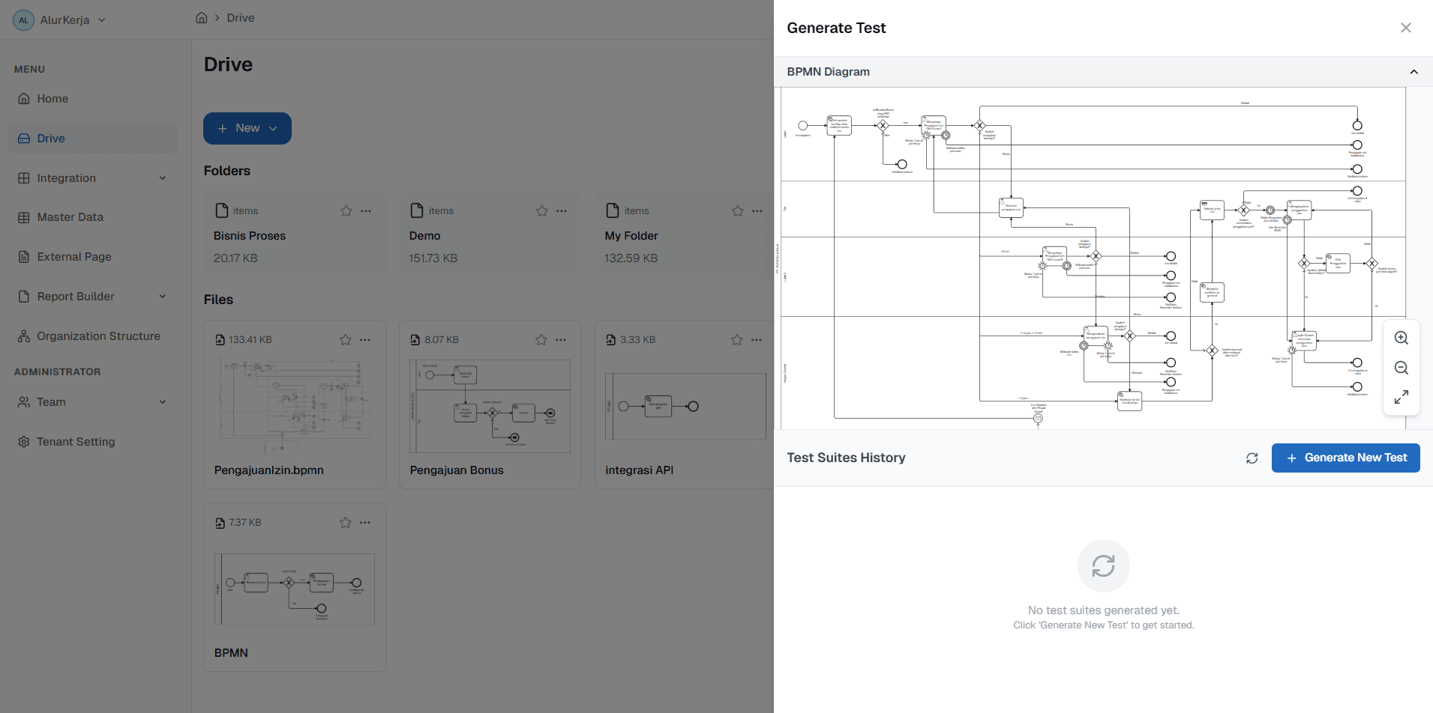Open the My Folder options menu
1433x713 pixels.
pos(757,210)
